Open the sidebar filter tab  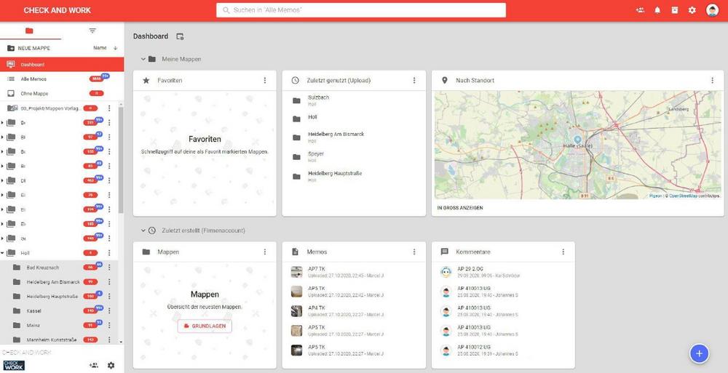point(92,31)
